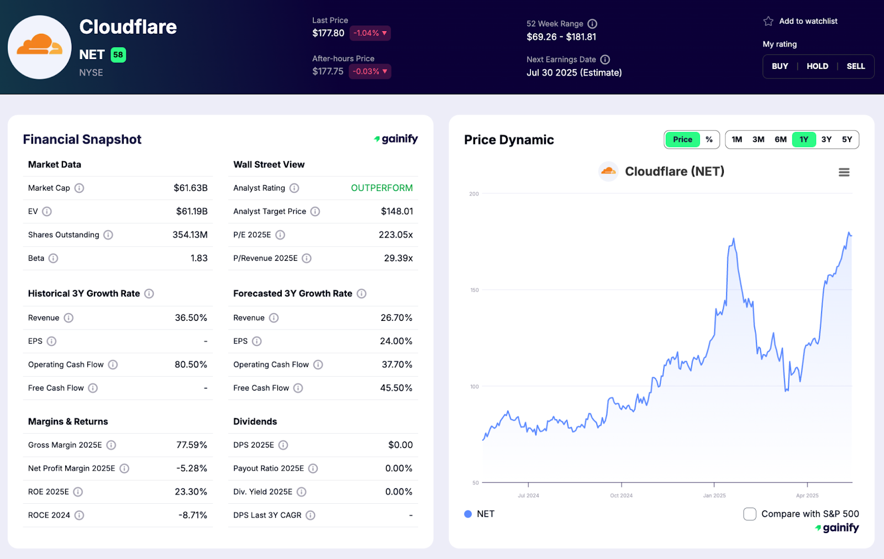Click the -1.04% last price change badge

pyautogui.click(x=370, y=33)
